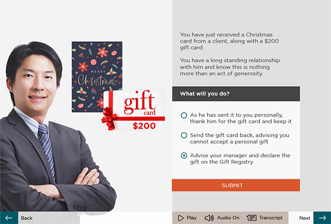Screen dimensions: 331x224
Task: Click the $200 gift card image
Action: pos(134,110)
